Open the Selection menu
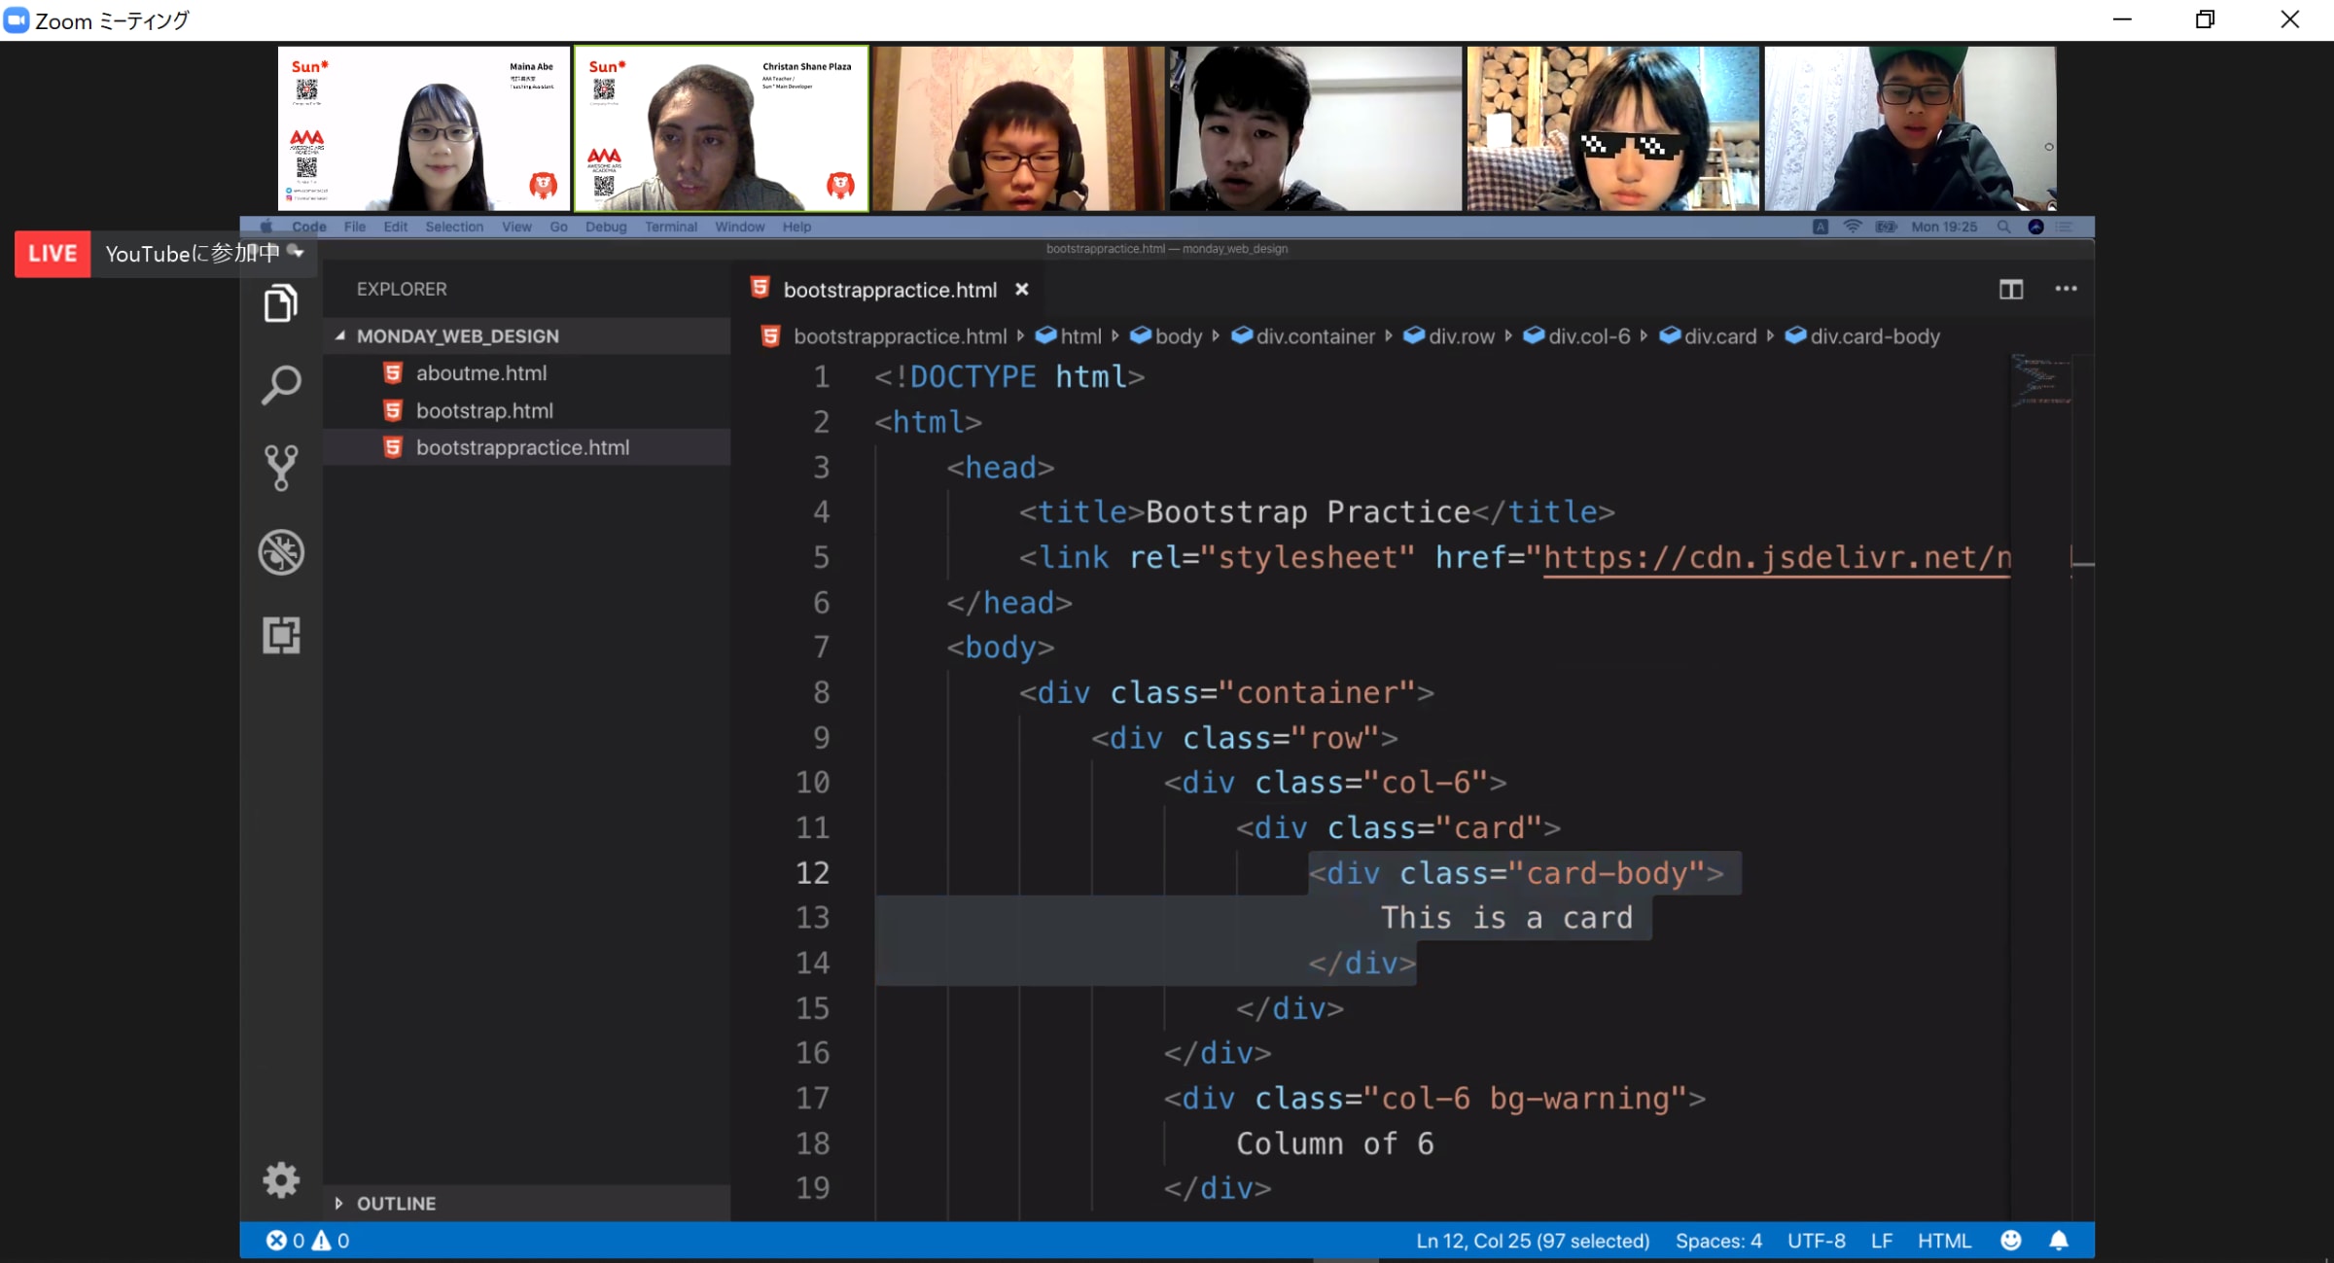The width and height of the screenshot is (2334, 1263). (453, 227)
